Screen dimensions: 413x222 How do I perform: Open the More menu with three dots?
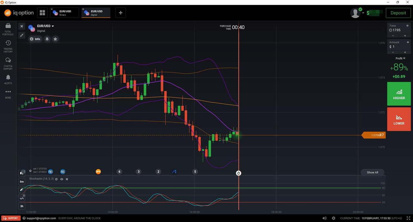pos(8,94)
